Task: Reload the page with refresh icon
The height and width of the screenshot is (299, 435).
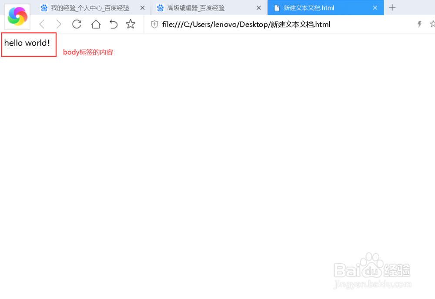Action: tap(77, 24)
